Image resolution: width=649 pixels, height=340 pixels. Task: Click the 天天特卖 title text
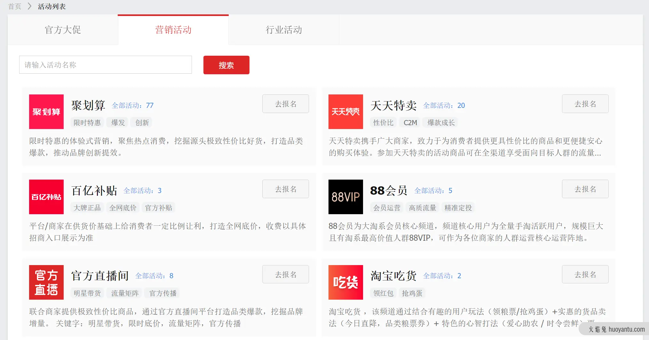(x=394, y=105)
